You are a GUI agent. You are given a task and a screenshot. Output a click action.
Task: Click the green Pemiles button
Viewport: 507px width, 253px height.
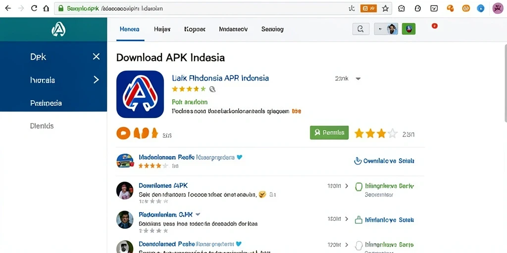click(x=329, y=132)
